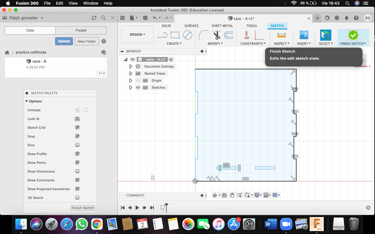
Task: Click the New Folder button
Action: click(x=87, y=41)
